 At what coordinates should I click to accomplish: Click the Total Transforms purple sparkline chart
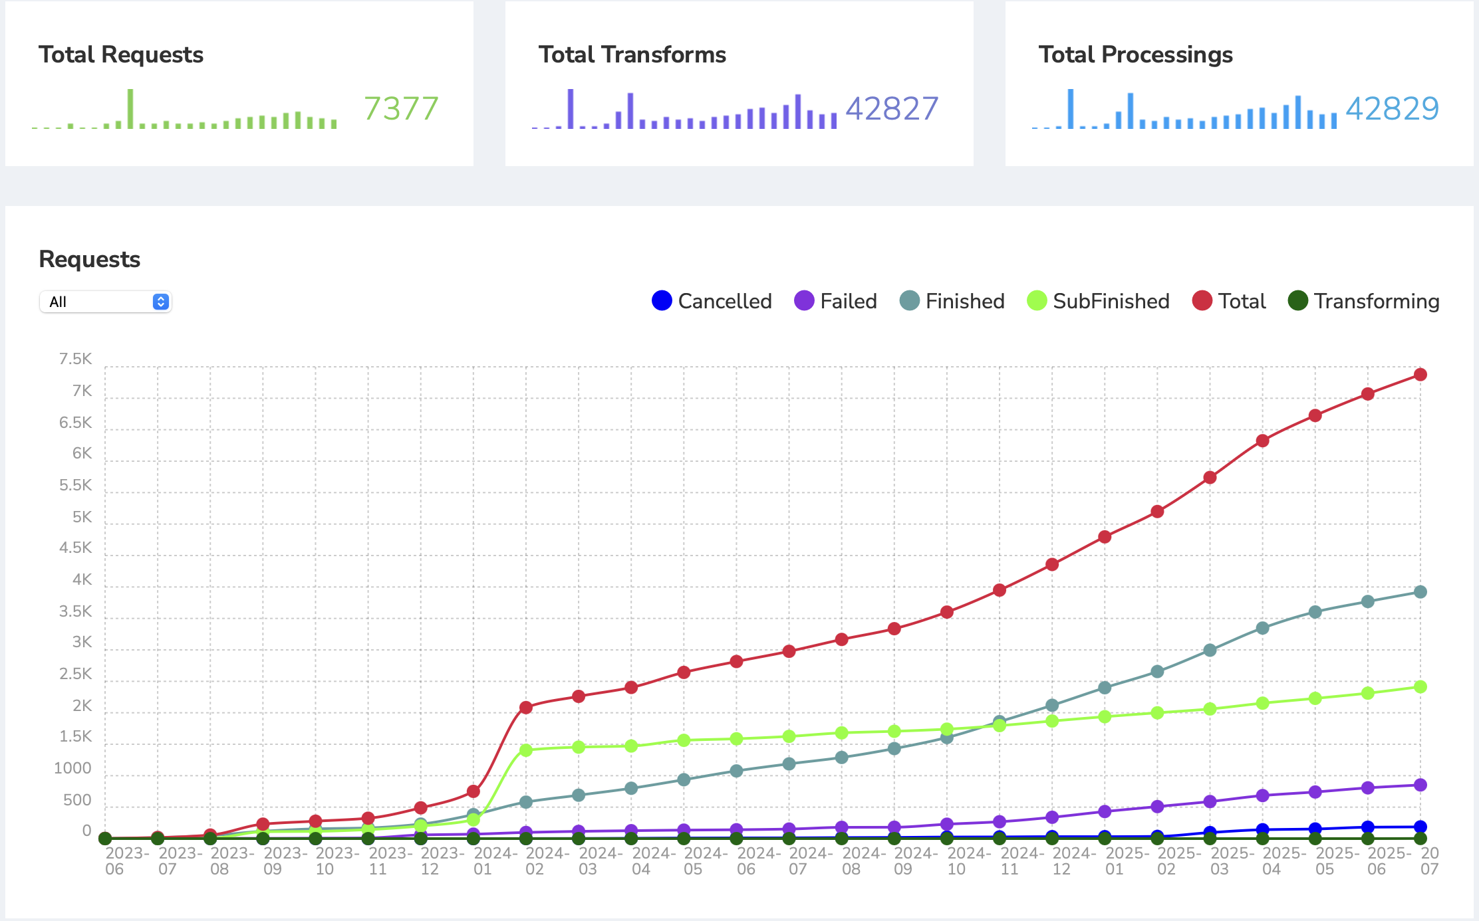click(x=685, y=109)
